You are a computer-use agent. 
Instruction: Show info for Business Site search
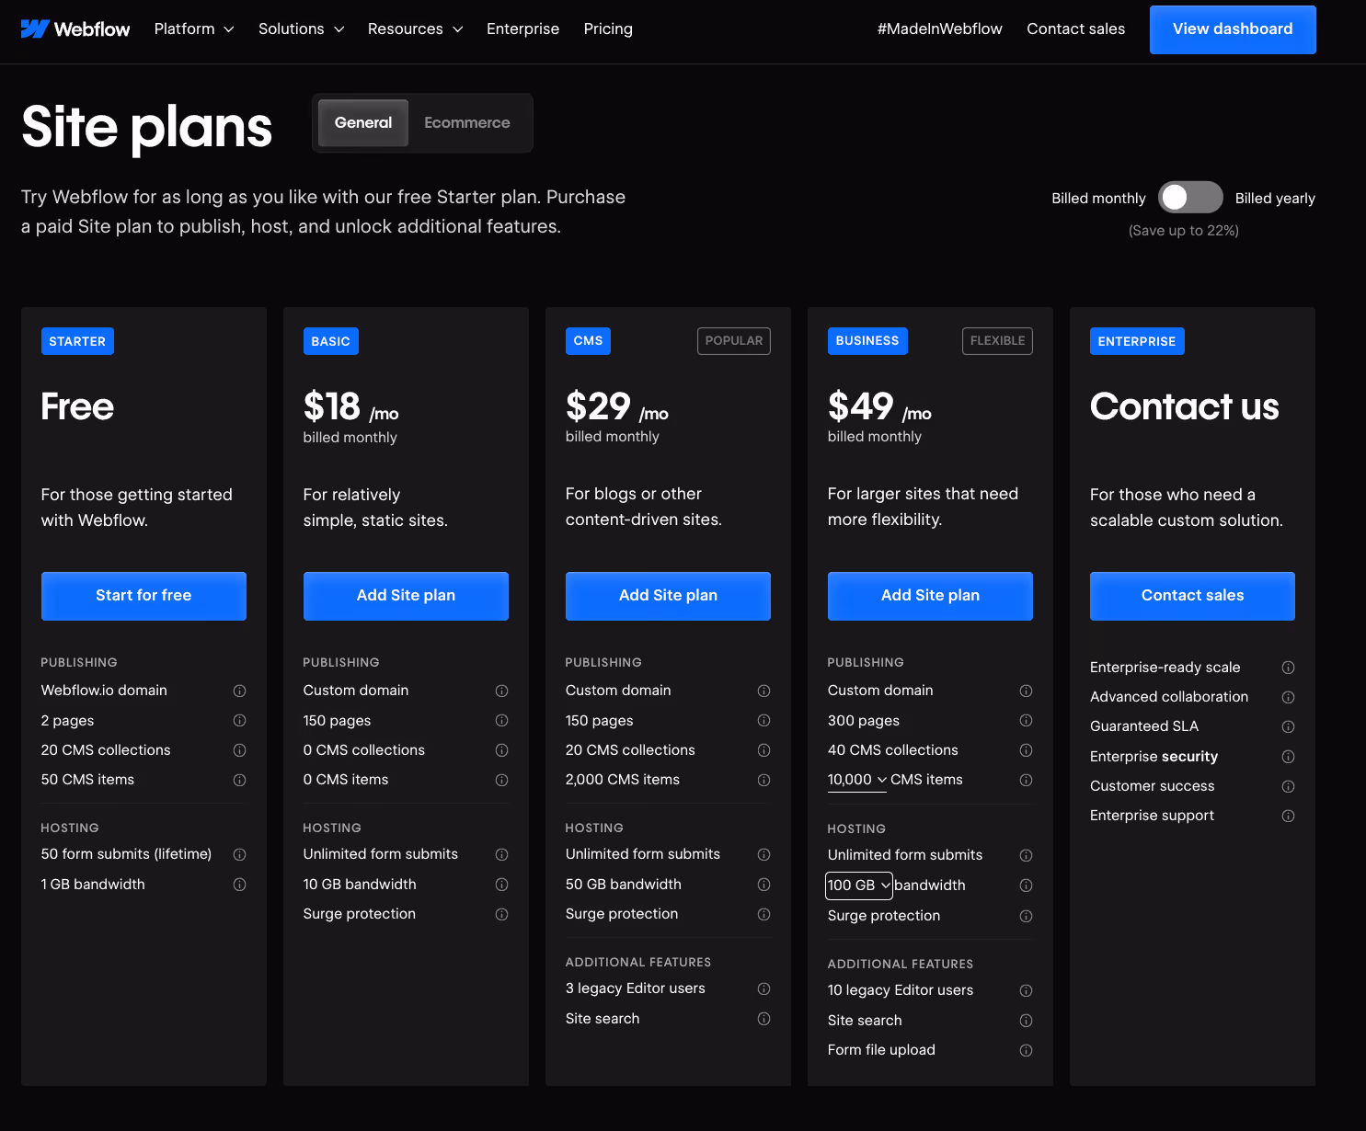1026,1021
